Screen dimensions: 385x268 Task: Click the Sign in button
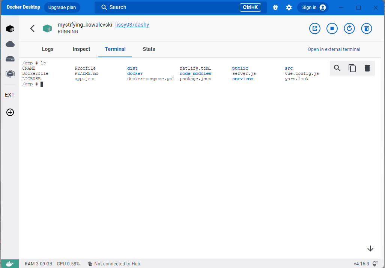pos(313,7)
